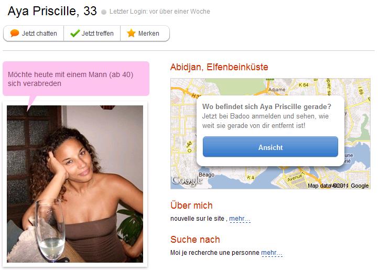Screen dimensions: 379x270
Task: Click the blue Ansicht button
Action: pyautogui.click(x=270, y=147)
